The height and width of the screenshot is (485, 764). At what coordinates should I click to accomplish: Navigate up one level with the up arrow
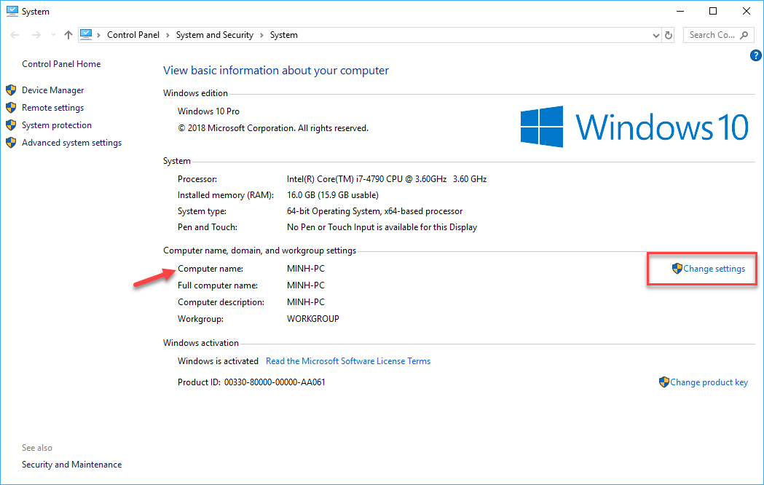click(x=68, y=34)
